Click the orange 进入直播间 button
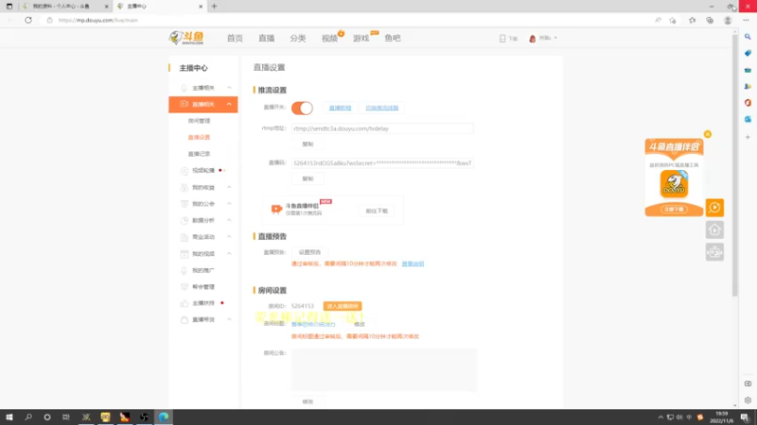The height and width of the screenshot is (425, 757). click(x=343, y=306)
